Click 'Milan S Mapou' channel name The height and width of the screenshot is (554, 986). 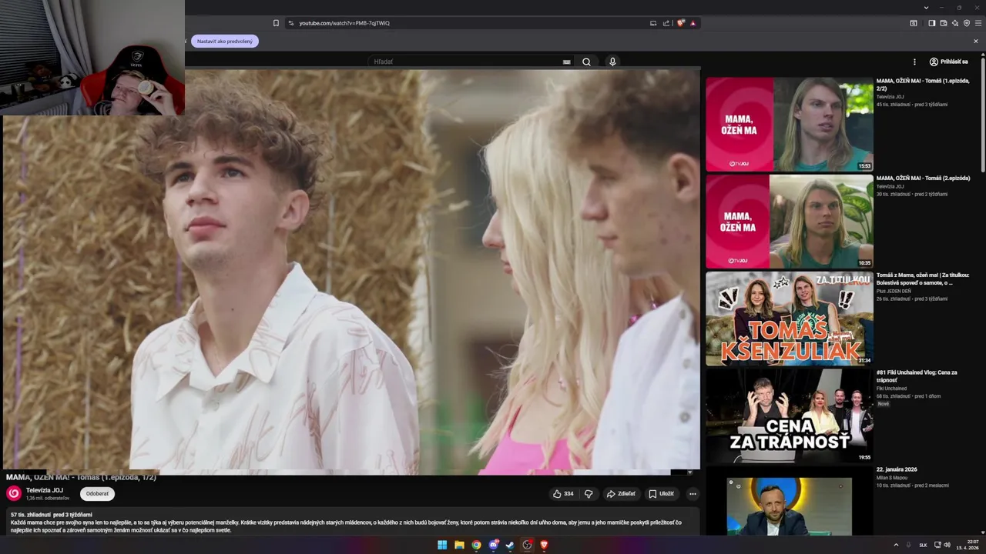(x=892, y=478)
